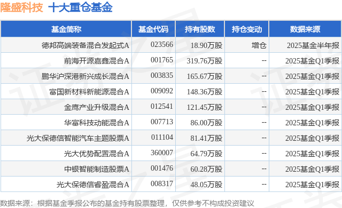
Task: Select the 数据来源 column header
Action: tap(305, 29)
